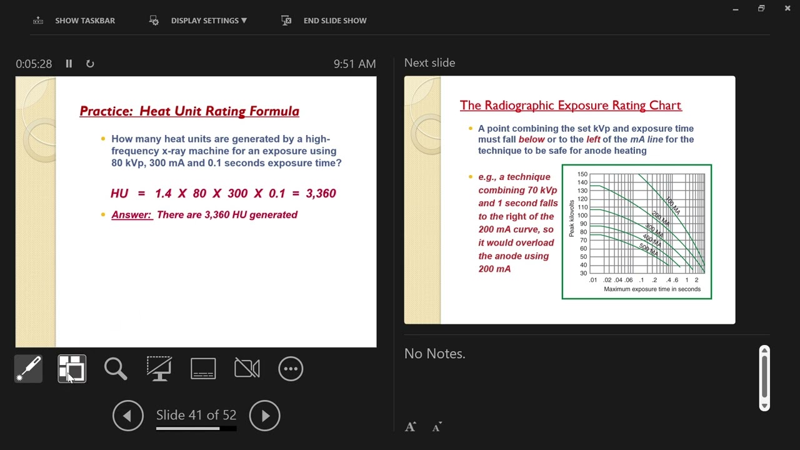The width and height of the screenshot is (800, 450).
Task: Toggle subtitles button
Action: point(203,369)
